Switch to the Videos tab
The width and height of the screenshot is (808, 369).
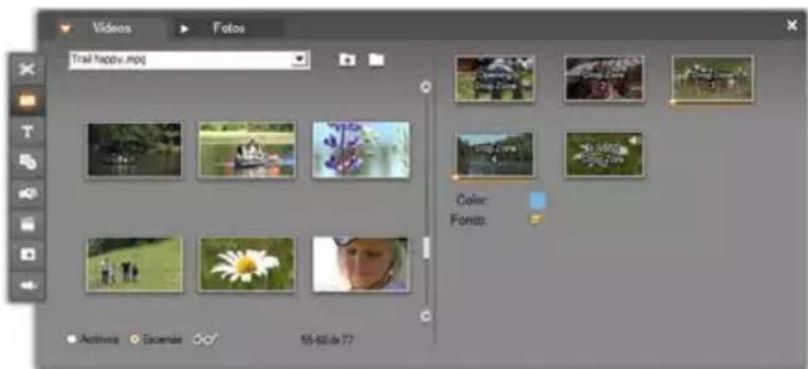[112, 28]
